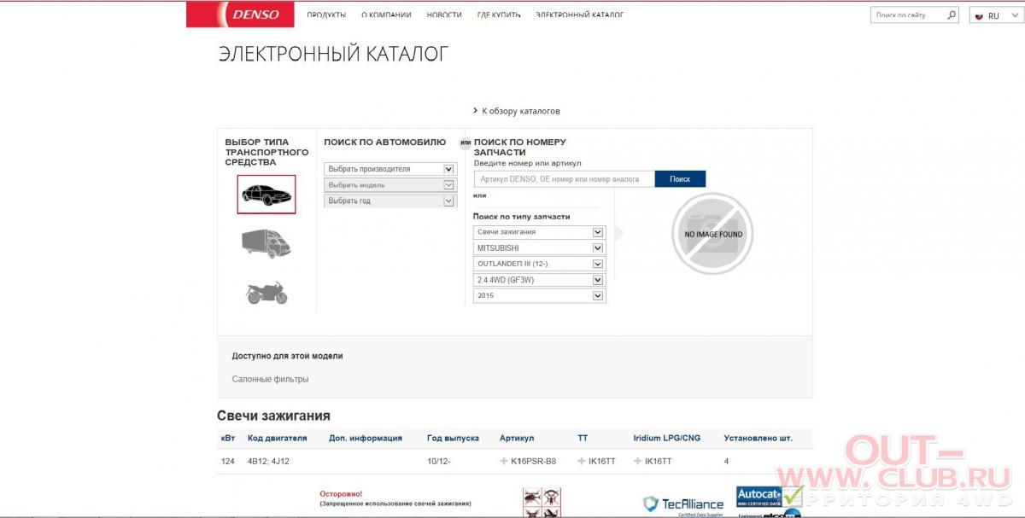Click the TecAlliance logo
The width and height of the screenshot is (1025, 518).
click(683, 504)
